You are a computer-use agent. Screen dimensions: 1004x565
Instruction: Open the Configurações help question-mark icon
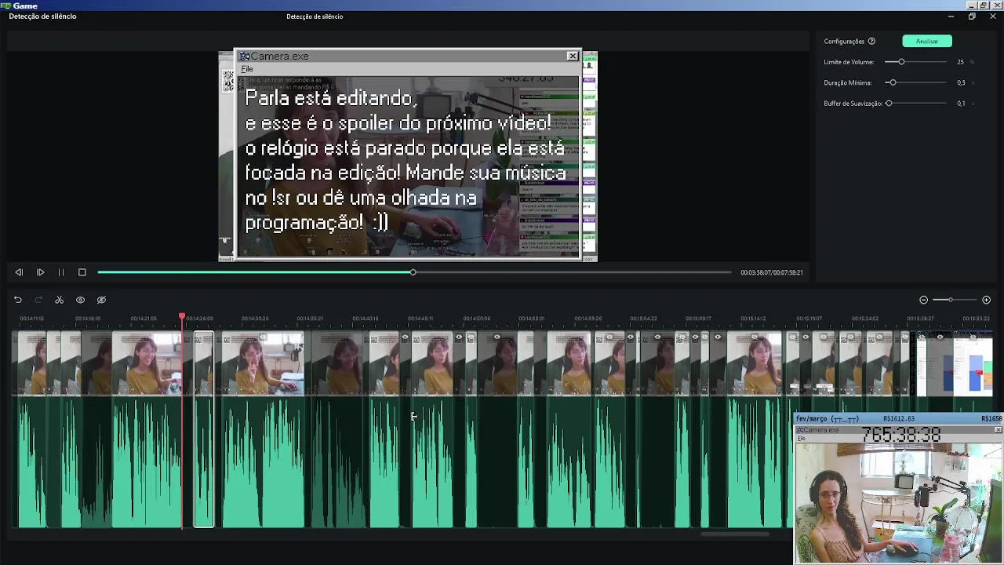click(871, 41)
